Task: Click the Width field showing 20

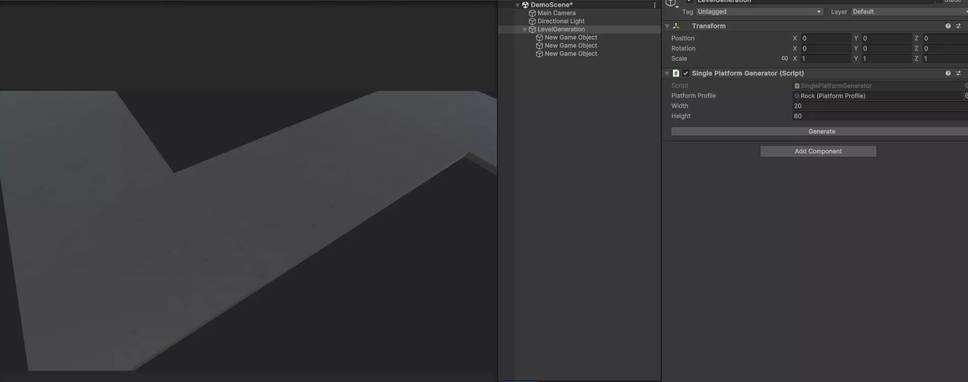Action: tap(880, 106)
